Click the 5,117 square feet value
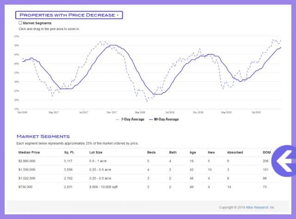Screen dimensions: 296x219 coord(68,161)
